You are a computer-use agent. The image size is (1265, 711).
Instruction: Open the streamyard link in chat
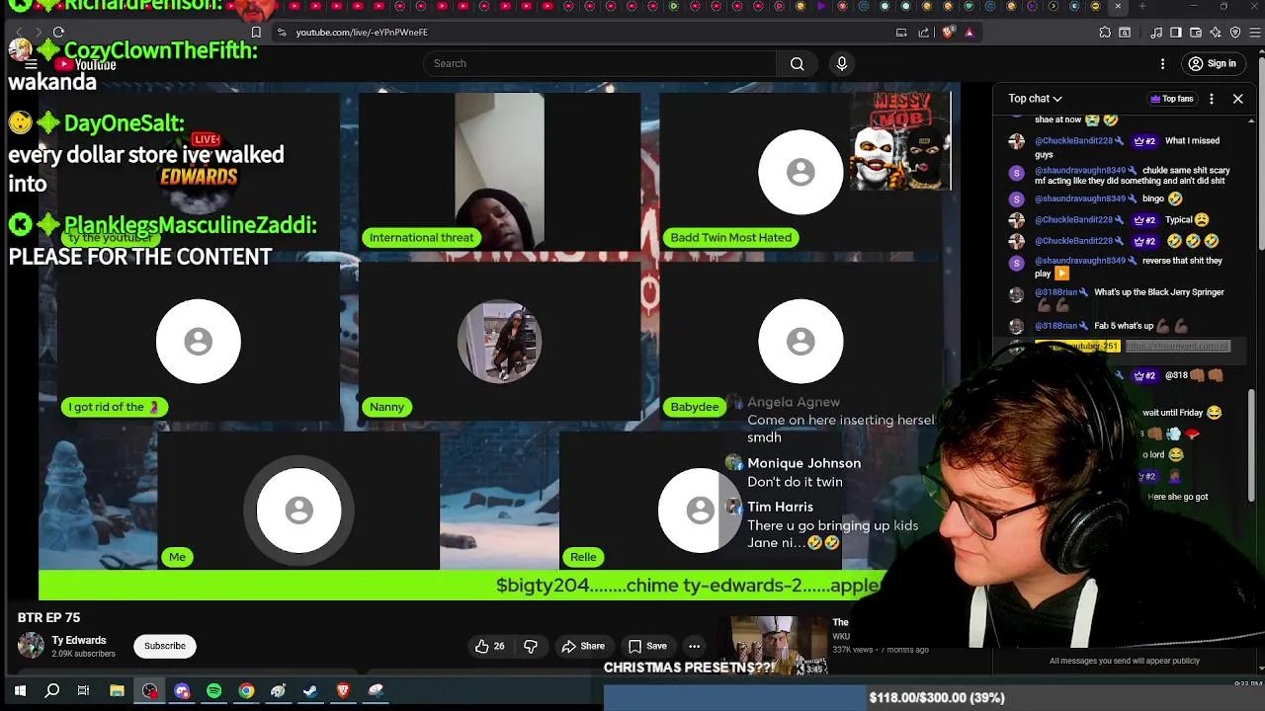coord(1178,347)
